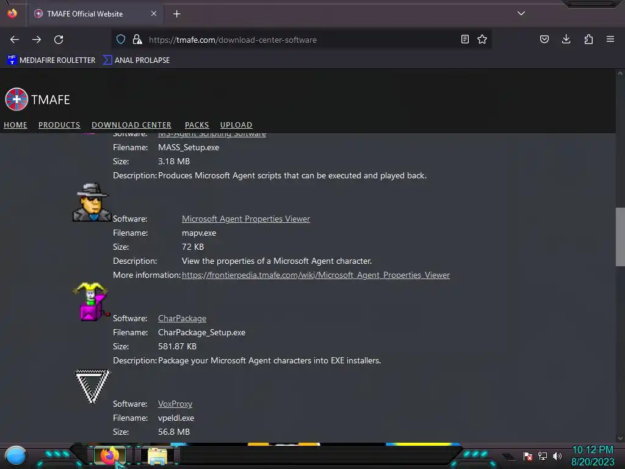Screen dimensions: 625x469
Task: Open network tray icon
Action: [543, 456]
